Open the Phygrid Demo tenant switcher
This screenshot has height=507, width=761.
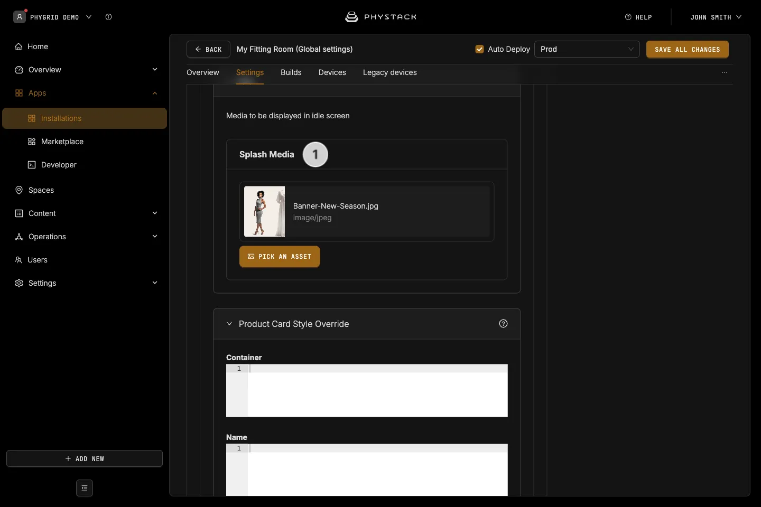point(59,17)
